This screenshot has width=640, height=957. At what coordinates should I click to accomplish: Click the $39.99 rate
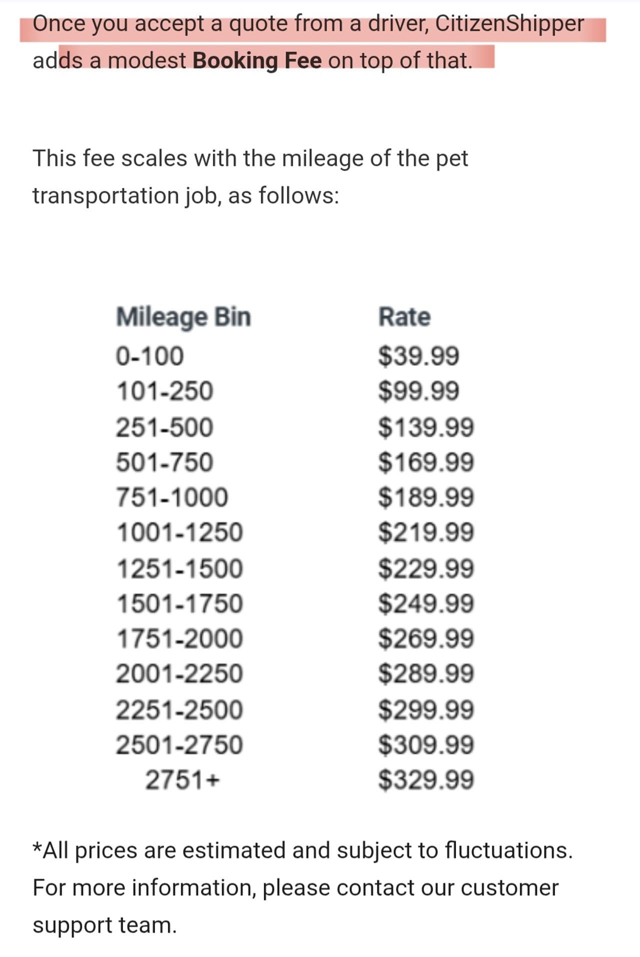(x=418, y=356)
